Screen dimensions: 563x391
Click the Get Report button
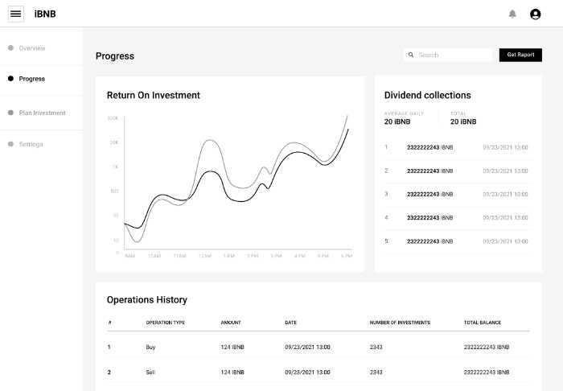tap(520, 55)
